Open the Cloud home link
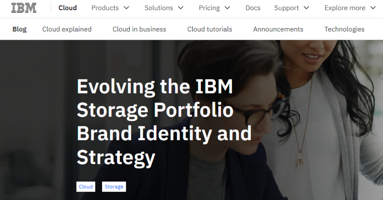The image size is (383, 200). 68,8
